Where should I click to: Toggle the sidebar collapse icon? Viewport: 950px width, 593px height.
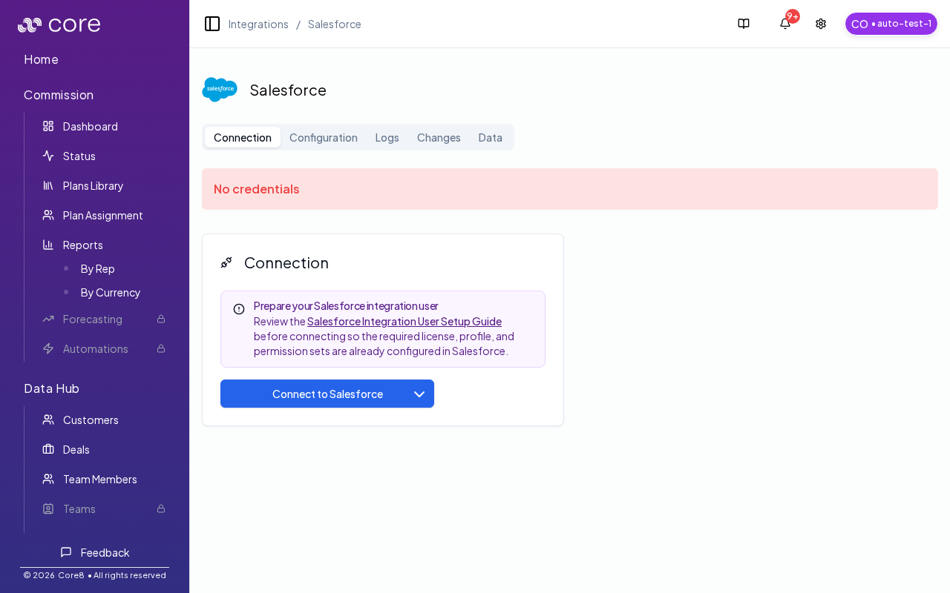(x=212, y=23)
